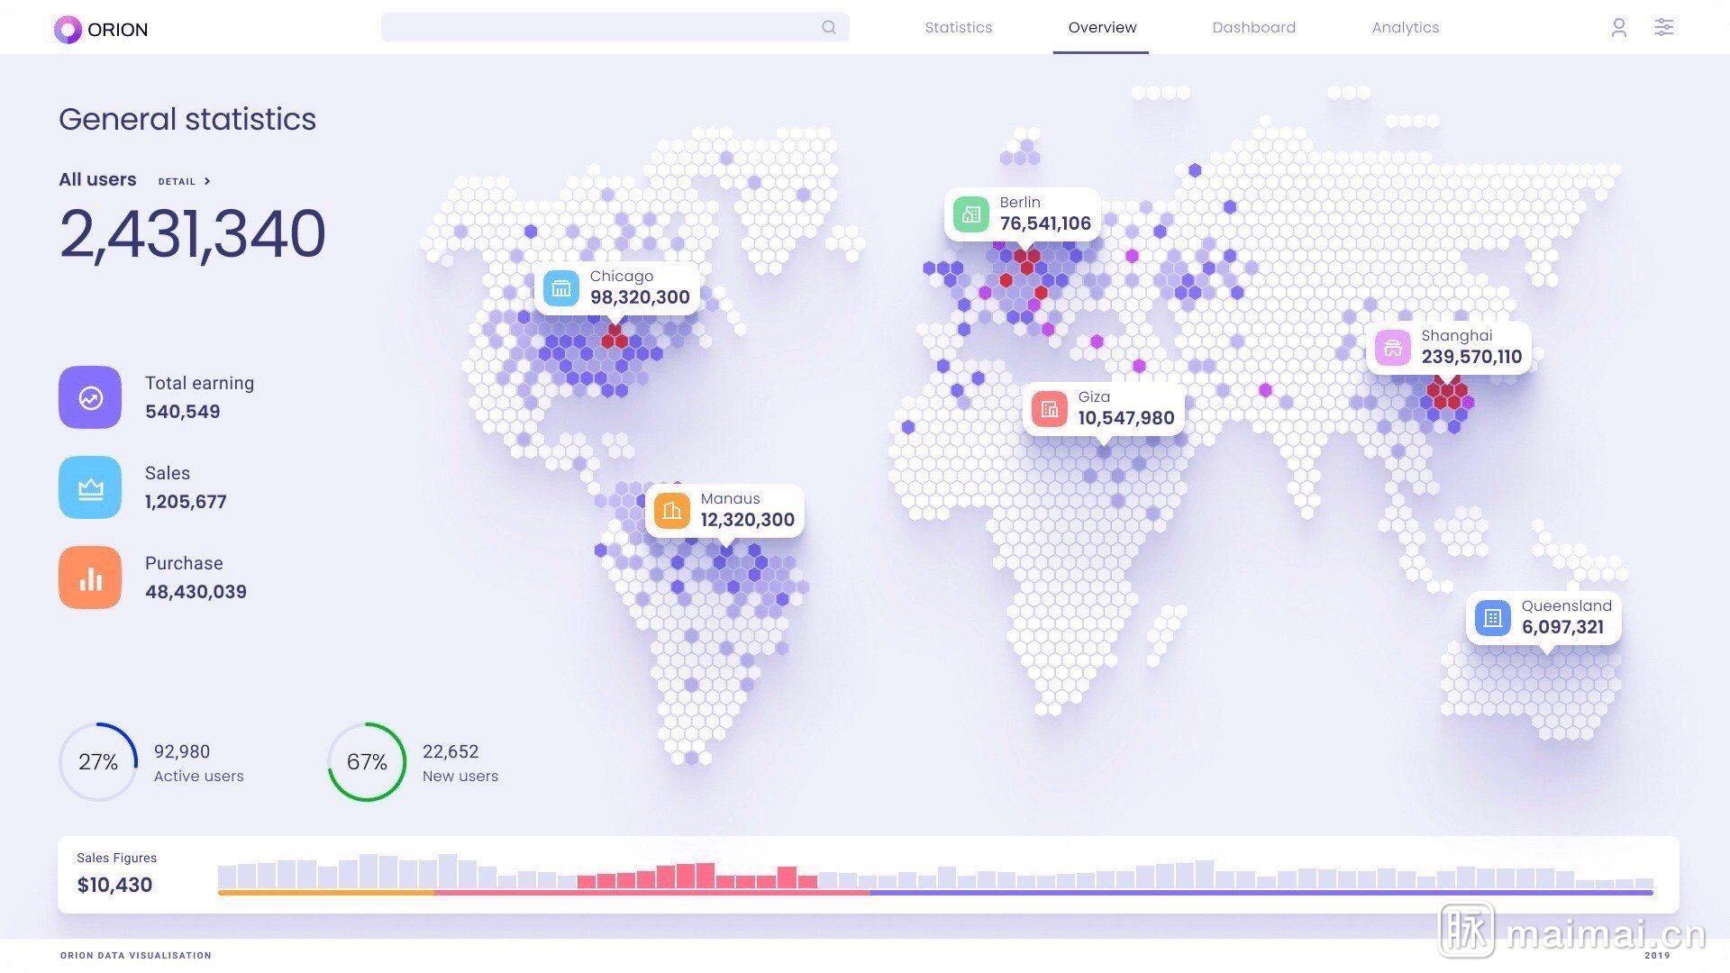Image resolution: width=1730 pixels, height=973 pixels.
Task: Switch to the Statistics tab
Action: pos(958,28)
